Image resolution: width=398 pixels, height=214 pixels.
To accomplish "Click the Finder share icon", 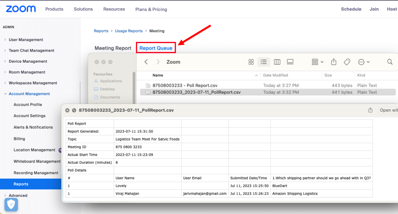I will click(x=334, y=62).
